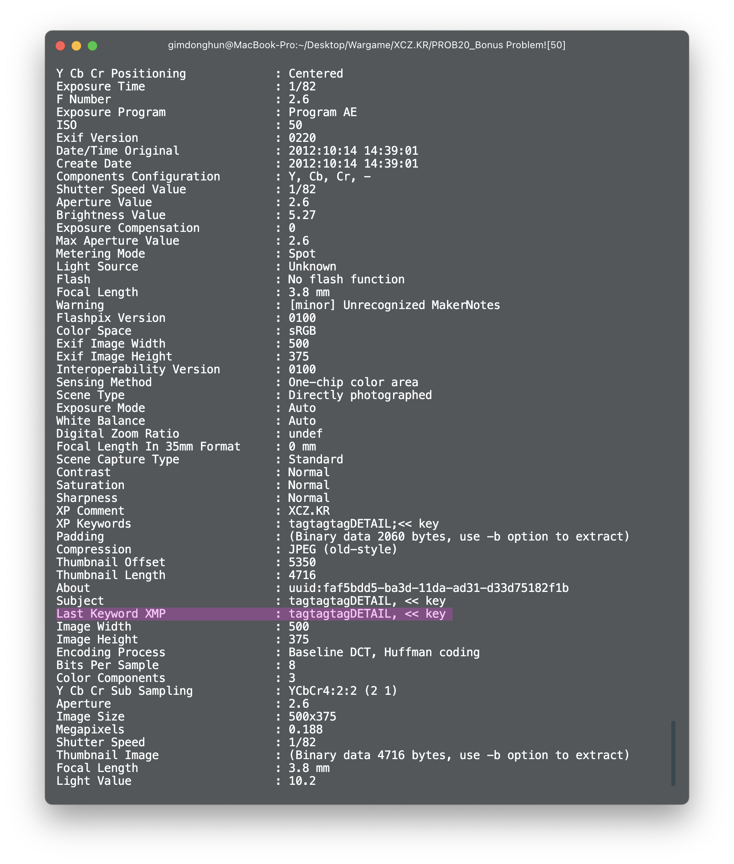Click the 'Saturation' label

[91, 485]
